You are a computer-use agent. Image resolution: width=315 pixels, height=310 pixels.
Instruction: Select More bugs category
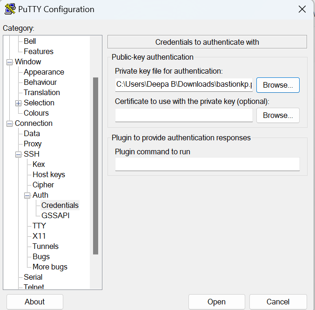tap(50, 267)
